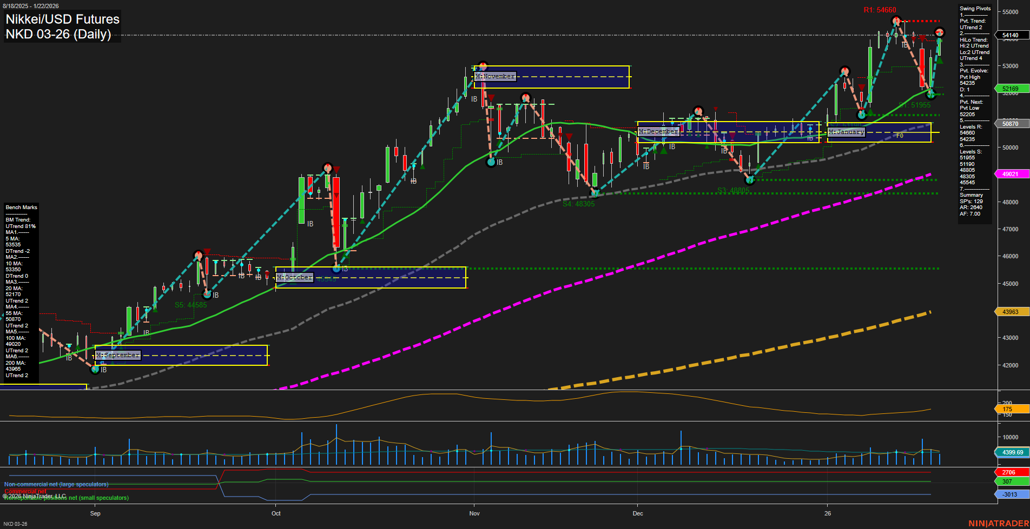The image size is (1030, 529).
Task: Click the IB marker beneath the M:November box
Action: click(474, 99)
